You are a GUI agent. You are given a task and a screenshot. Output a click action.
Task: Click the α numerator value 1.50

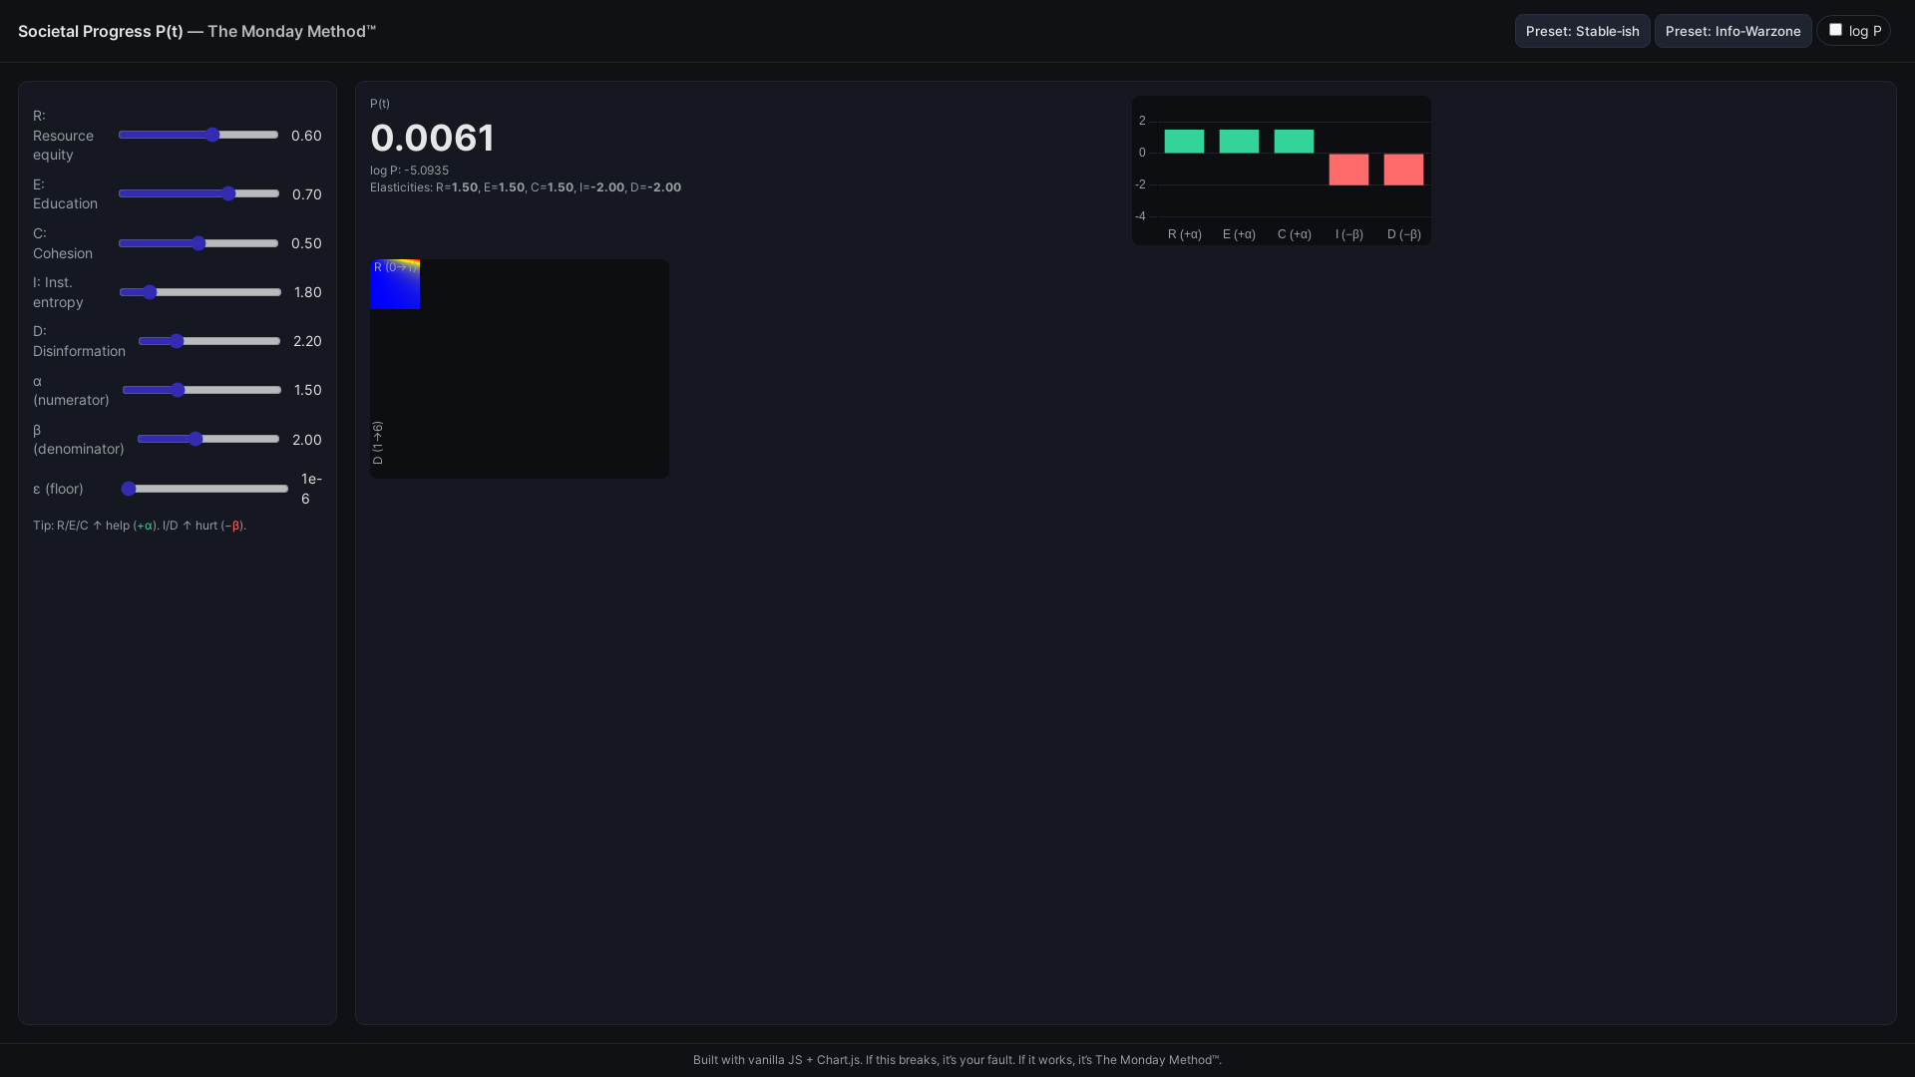point(308,390)
